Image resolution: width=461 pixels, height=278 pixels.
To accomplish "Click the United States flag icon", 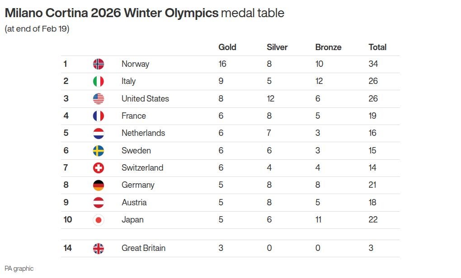I will [99, 98].
